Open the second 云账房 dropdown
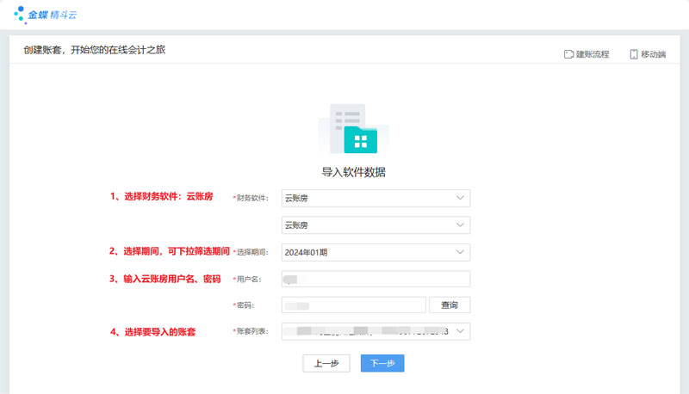Screen dimensions: 689x394 point(376,225)
